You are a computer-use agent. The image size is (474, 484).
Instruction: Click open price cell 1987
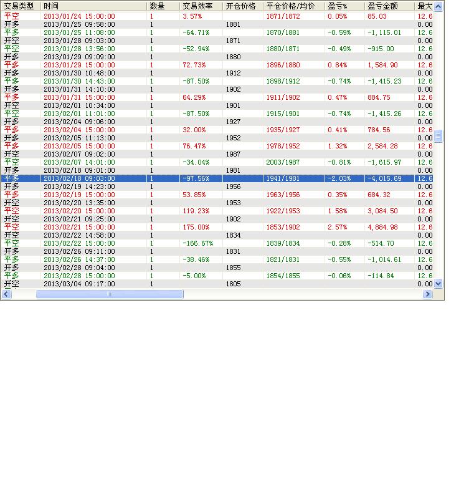click(233, 154)
